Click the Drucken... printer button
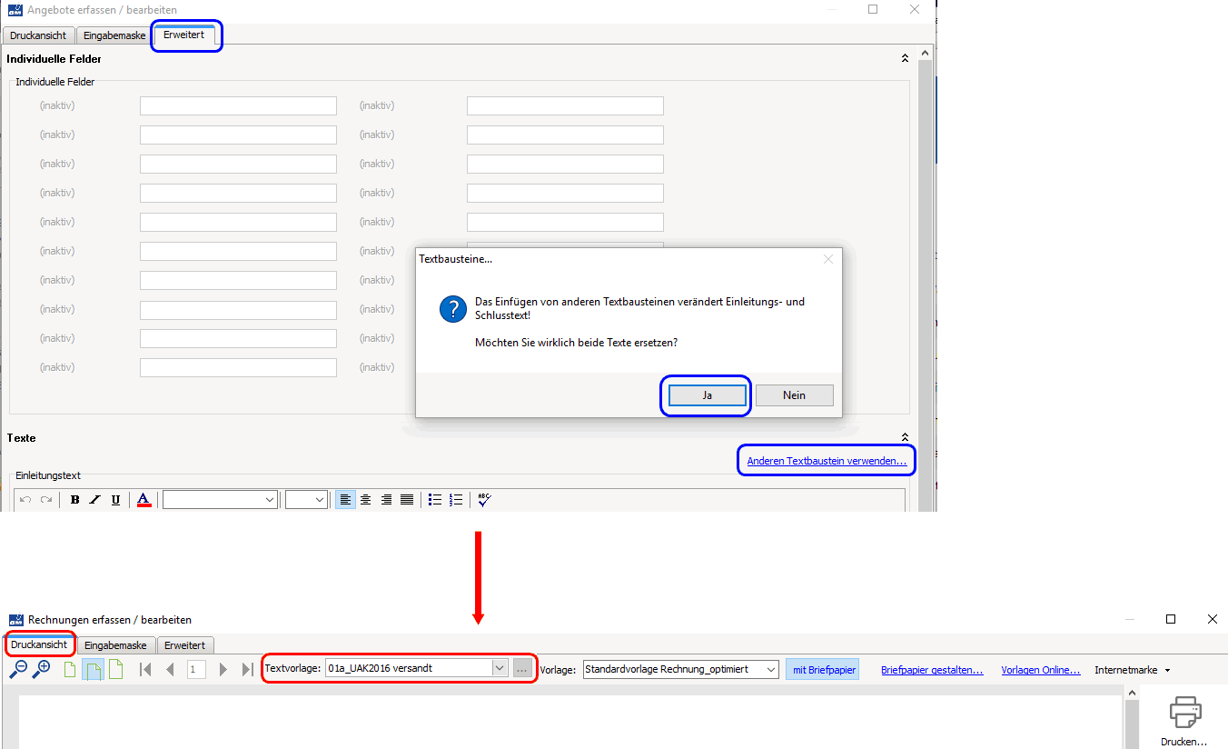 click(1184, 721)
